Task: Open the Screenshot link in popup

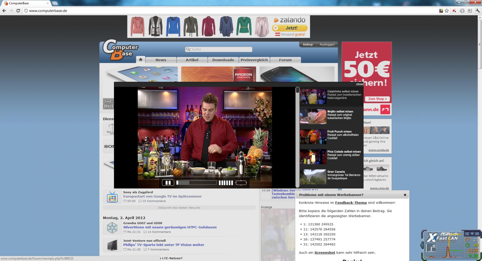Action: (x=325, y=252)
